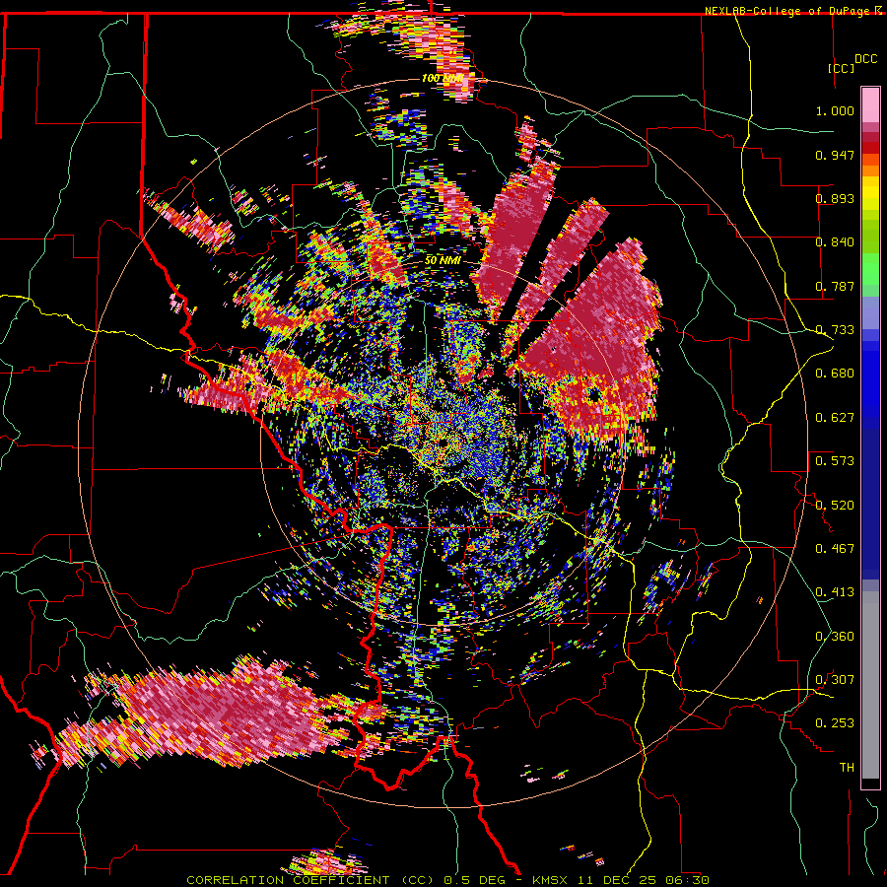Click the [CC] legend unit label
Viewport: 887px width, 887px height.
[x=842, y=68]
